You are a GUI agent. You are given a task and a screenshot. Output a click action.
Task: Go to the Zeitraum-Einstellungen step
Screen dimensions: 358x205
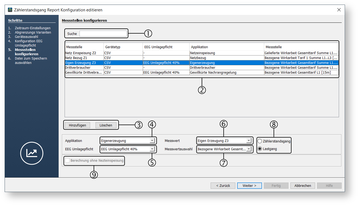(33, 28)
